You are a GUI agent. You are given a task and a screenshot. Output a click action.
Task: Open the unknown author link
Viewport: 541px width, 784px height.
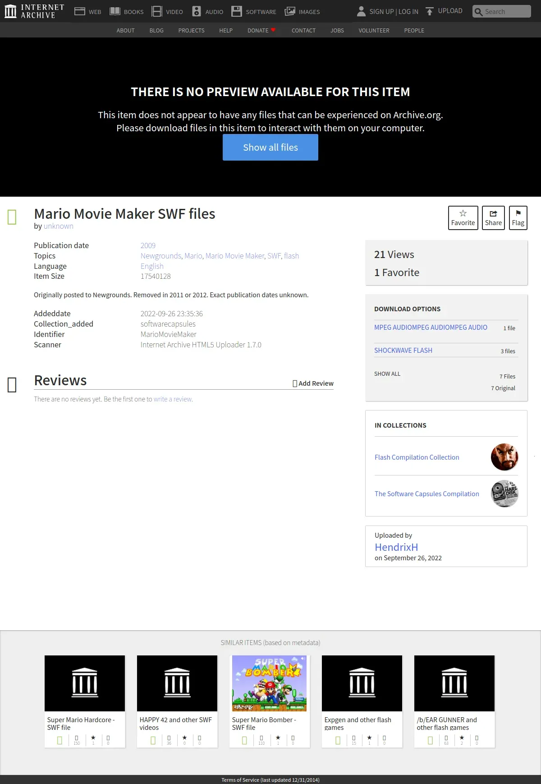tap(59, 226)
